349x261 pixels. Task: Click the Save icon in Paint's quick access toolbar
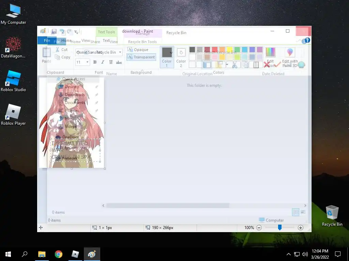(54, 32)
